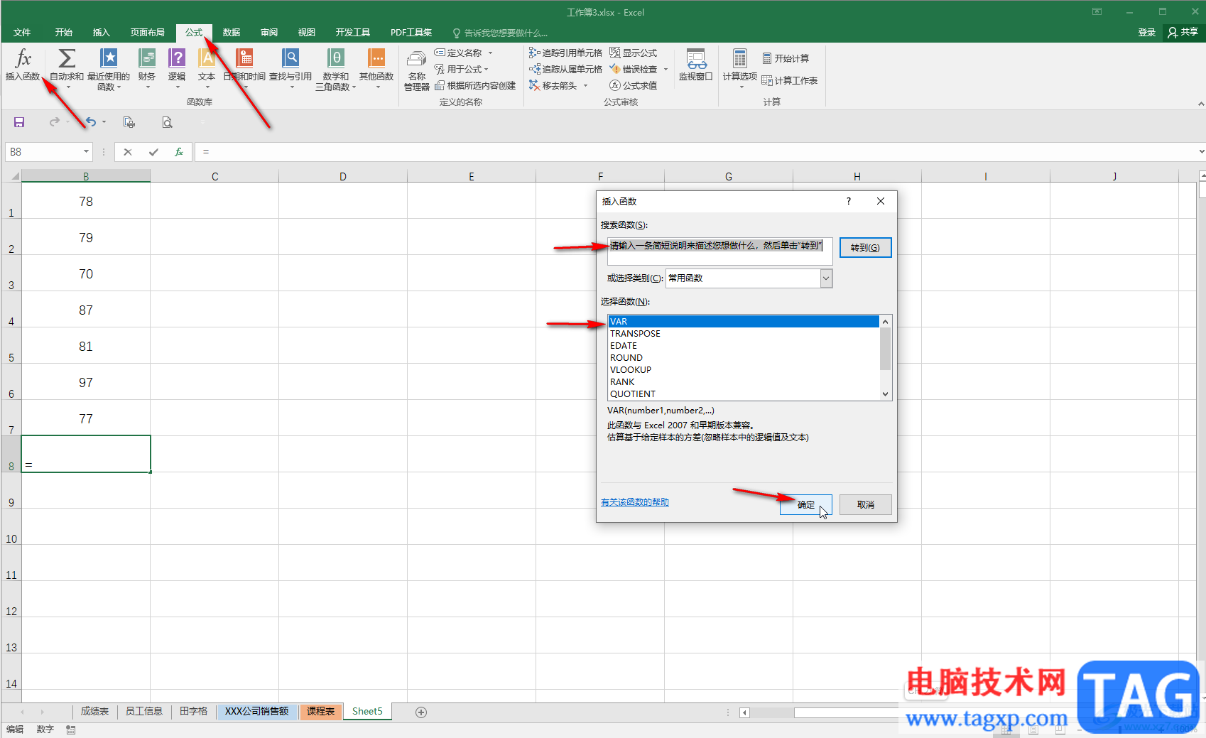Open the Text functions icon

pos(207,58)
